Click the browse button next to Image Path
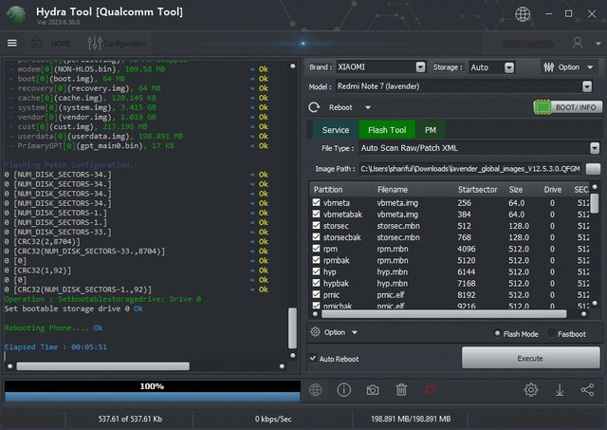The height and width of the screenshot is (430, 607). pos(593,169)
